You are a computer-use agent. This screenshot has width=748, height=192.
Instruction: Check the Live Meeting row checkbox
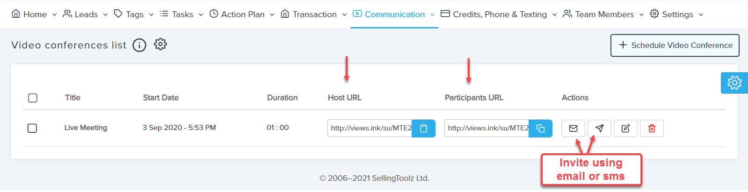pos(32,128)
